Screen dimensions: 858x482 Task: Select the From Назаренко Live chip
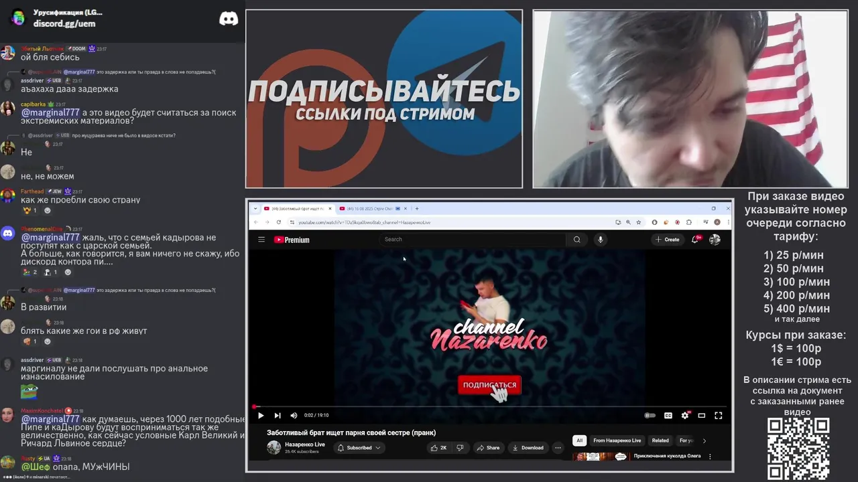pyautogui.click(x=617, y=440)
